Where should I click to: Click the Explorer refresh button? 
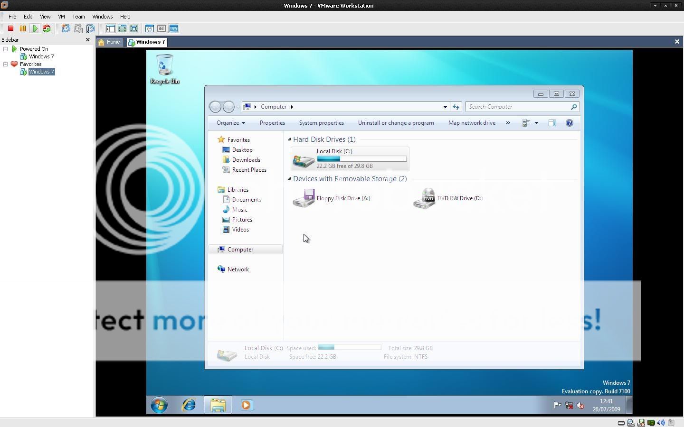point(456,107)
